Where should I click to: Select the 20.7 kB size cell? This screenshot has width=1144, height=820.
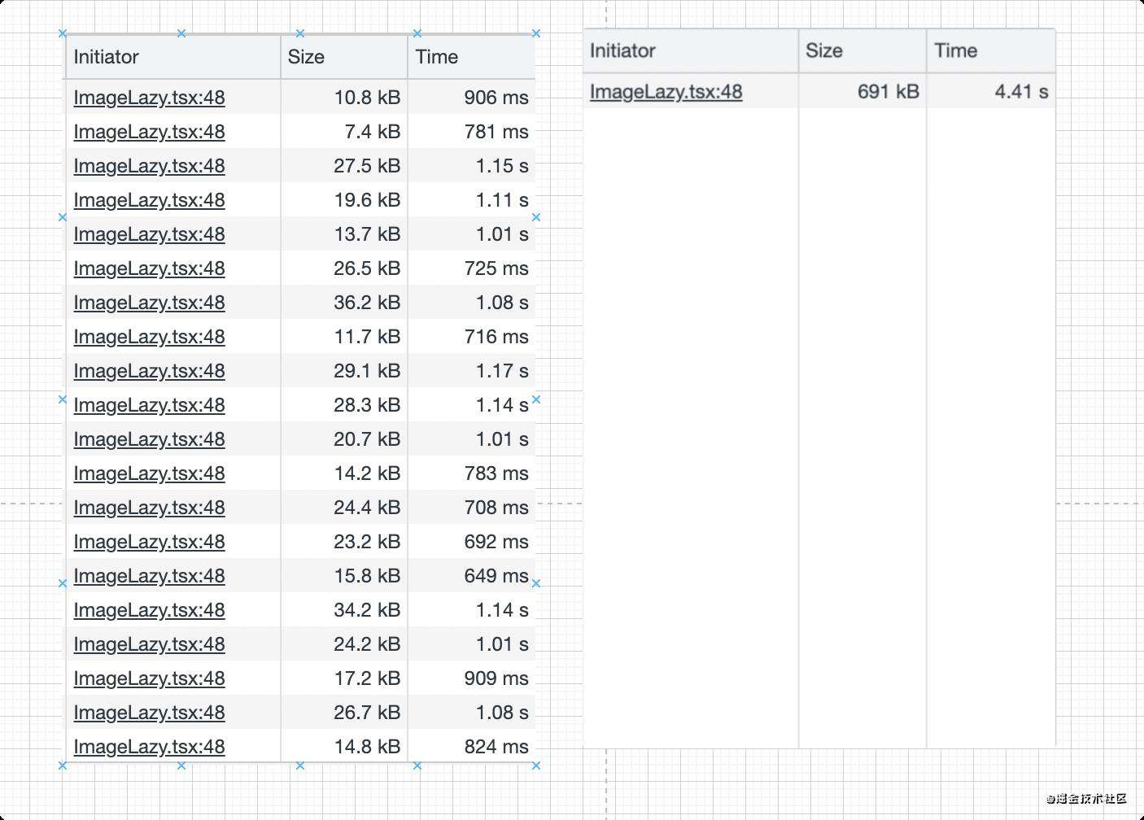[344, 439]
